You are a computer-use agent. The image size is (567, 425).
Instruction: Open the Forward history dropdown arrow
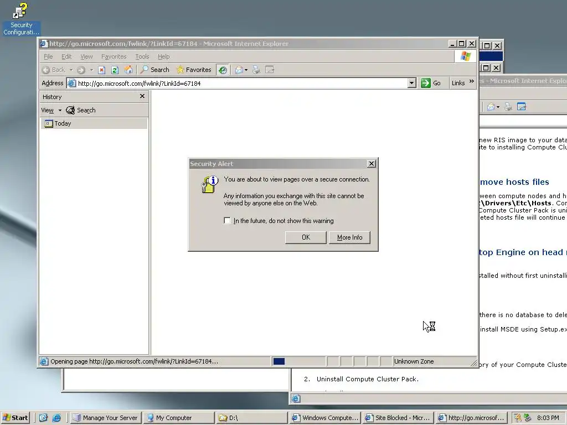coord(91,70)
